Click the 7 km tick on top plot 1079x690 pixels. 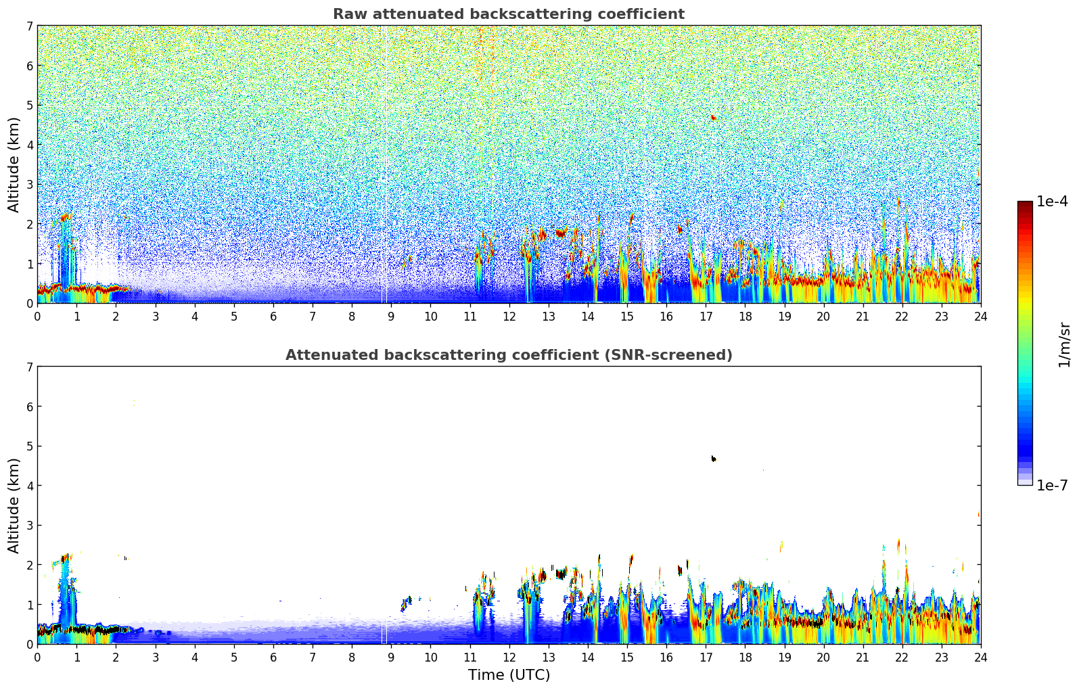pyautogui.click(x=29, y=26)
